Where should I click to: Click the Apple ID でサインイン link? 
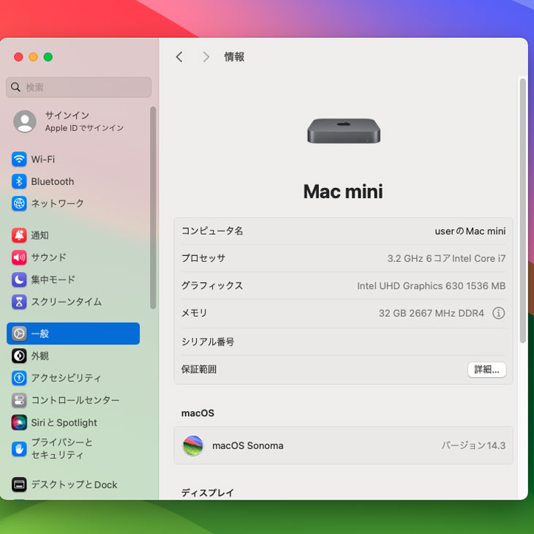click(84, 128)
